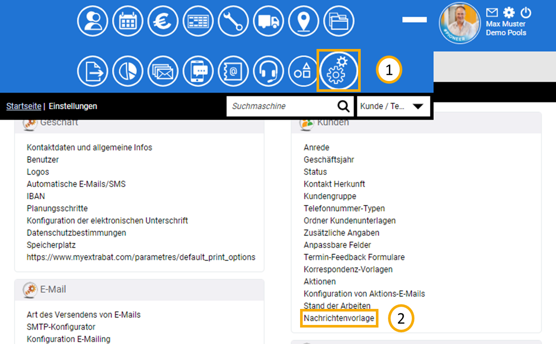This screenshot has width=556, height=344.
Task: Open the Nachrichtenvorlage setting
Action: pos(339,318)
